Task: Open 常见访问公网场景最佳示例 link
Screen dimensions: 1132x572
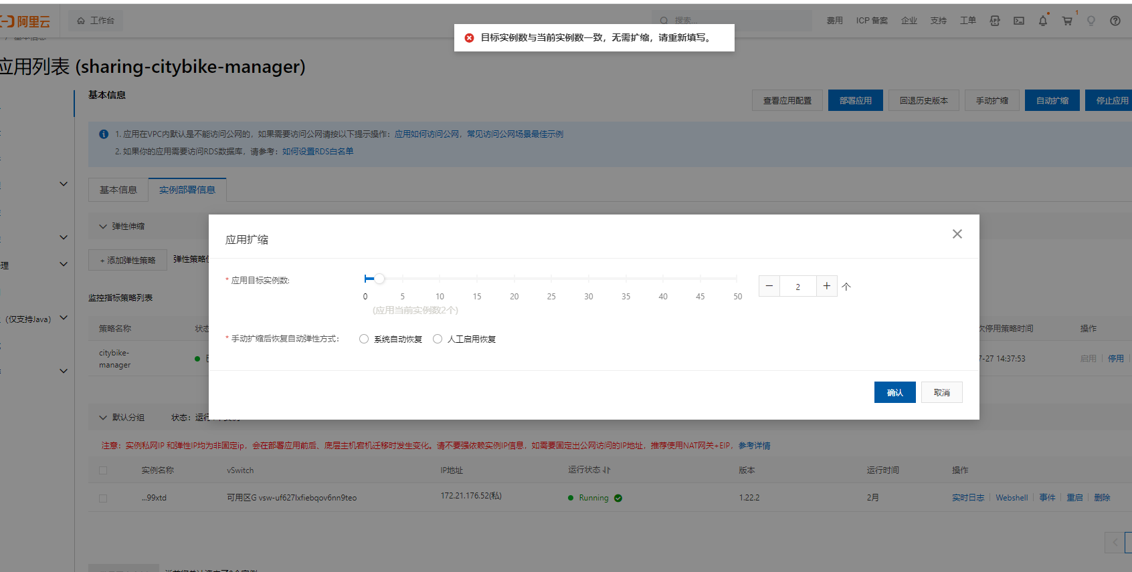Action: pyautogui.click(x=515, y=134)
